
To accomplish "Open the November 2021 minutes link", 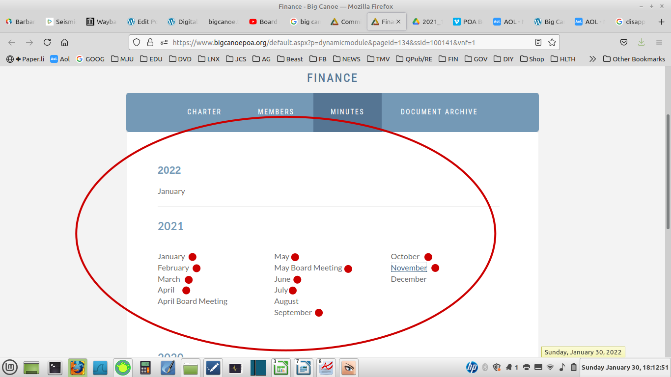I will point(409,268).
